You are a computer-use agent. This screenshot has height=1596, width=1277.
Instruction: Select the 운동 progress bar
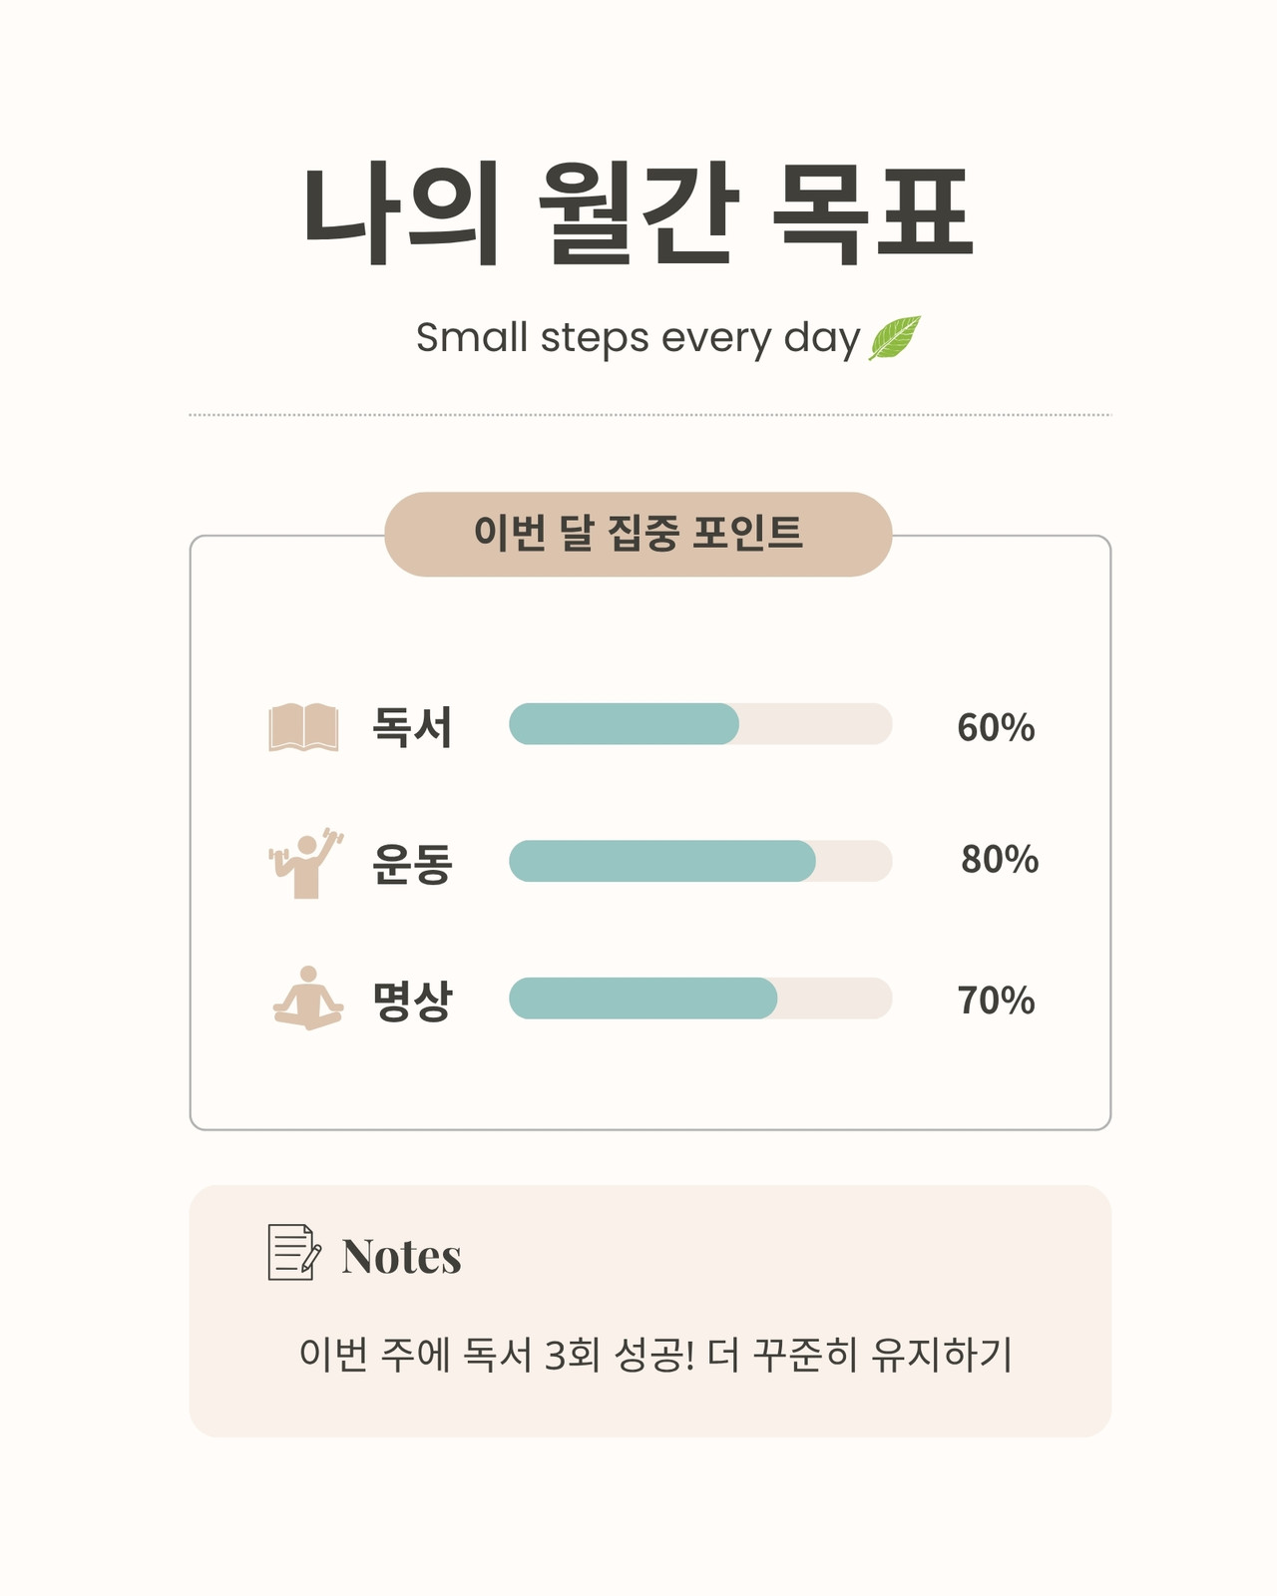point(700,861)
